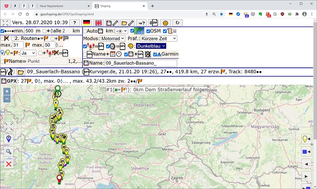Toggle fullscreen with the top-left expand icon
Image resolution: width=317 pixels, height=189 pixels.
pyautogui.click(x=5, y=23)
